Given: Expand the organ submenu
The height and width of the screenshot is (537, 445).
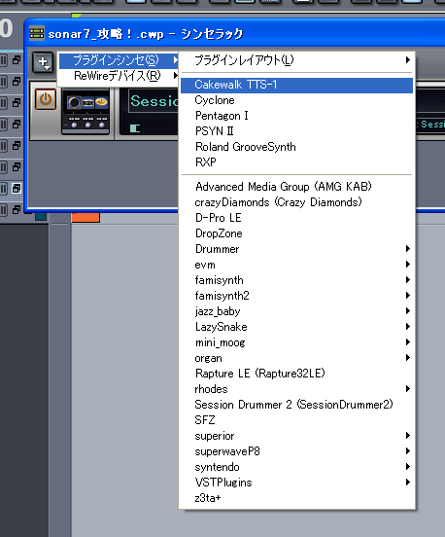Looking at the screenshot, I should tap(297, 358).
